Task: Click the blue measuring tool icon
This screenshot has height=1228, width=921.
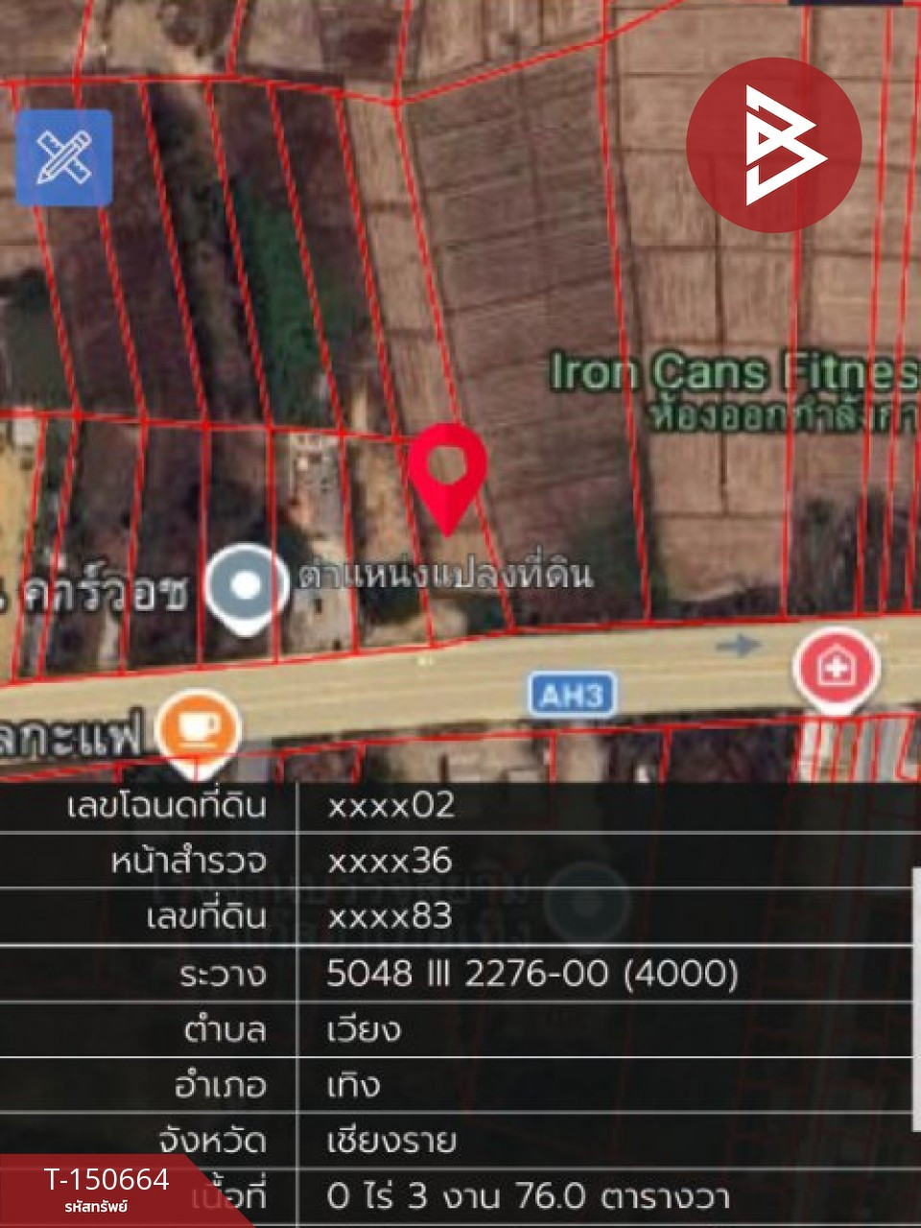Action: click(x=63, y=157)
